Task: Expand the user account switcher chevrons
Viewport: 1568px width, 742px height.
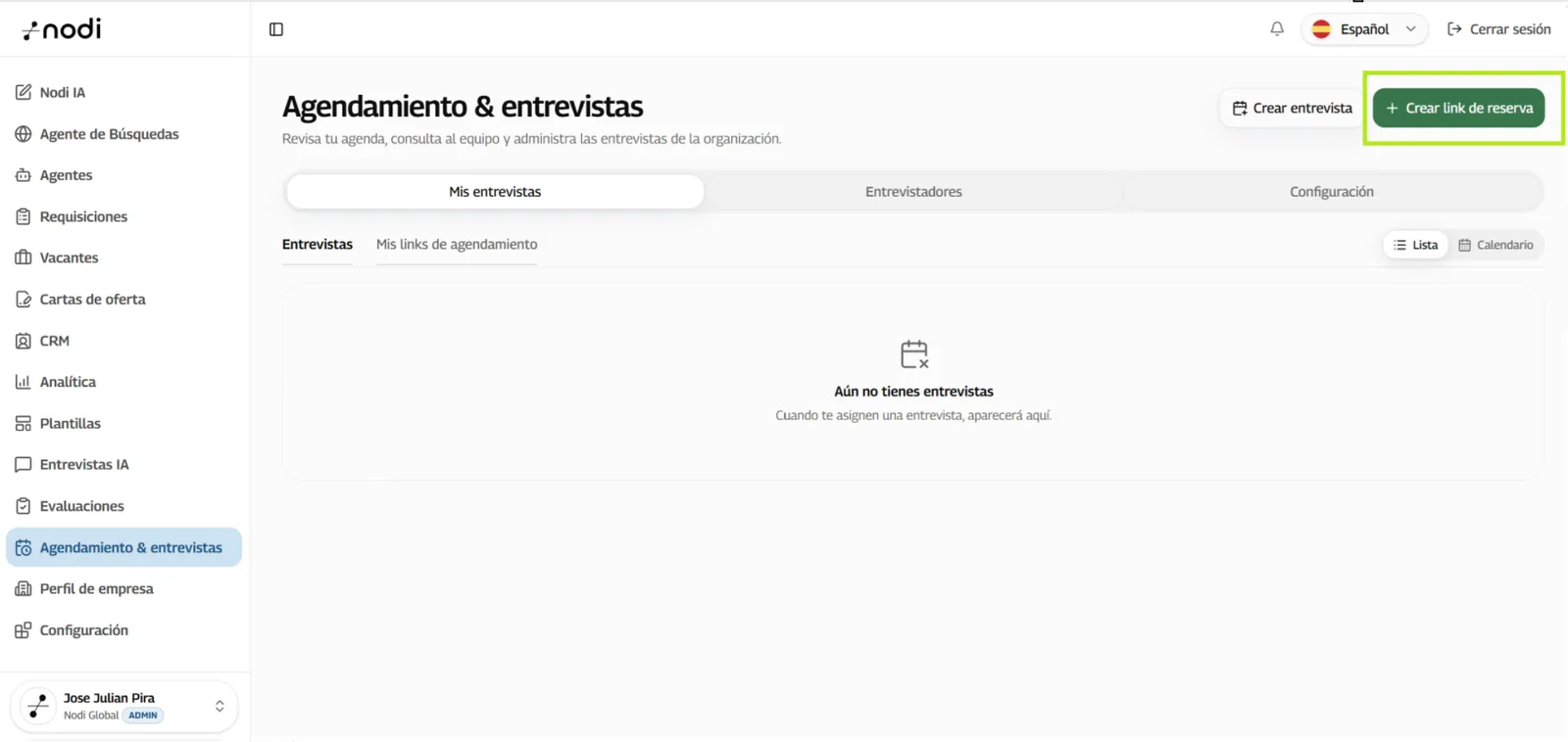Action: coord(220,706)
